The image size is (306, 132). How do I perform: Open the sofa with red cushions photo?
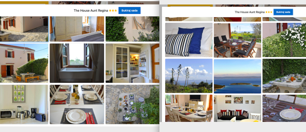pyautogui.click(x=237, y=108)
